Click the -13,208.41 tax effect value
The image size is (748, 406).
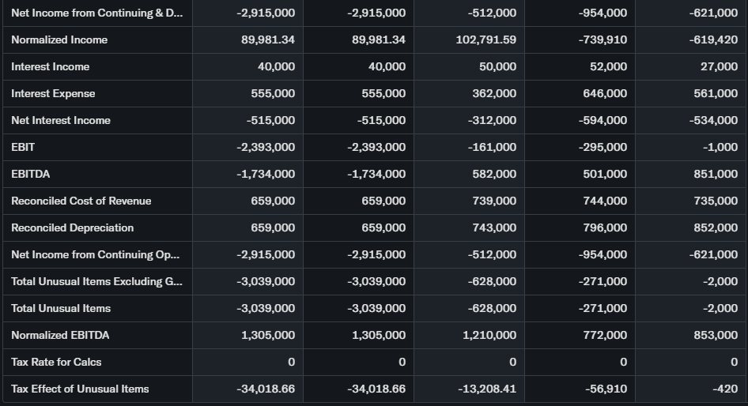(487, 389)
